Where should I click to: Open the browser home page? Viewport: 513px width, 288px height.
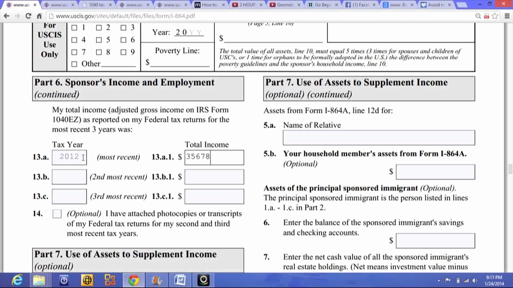click(x=39, y=16)
